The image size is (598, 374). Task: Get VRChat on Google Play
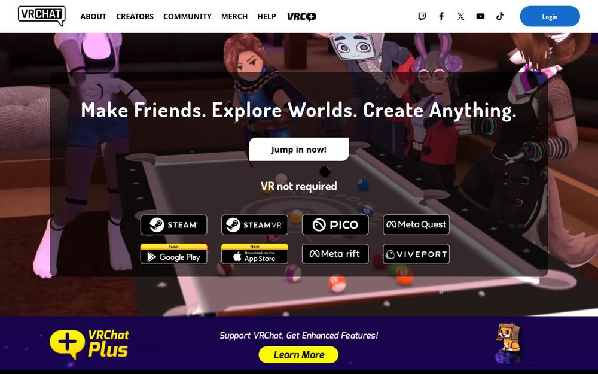point(173,254)
